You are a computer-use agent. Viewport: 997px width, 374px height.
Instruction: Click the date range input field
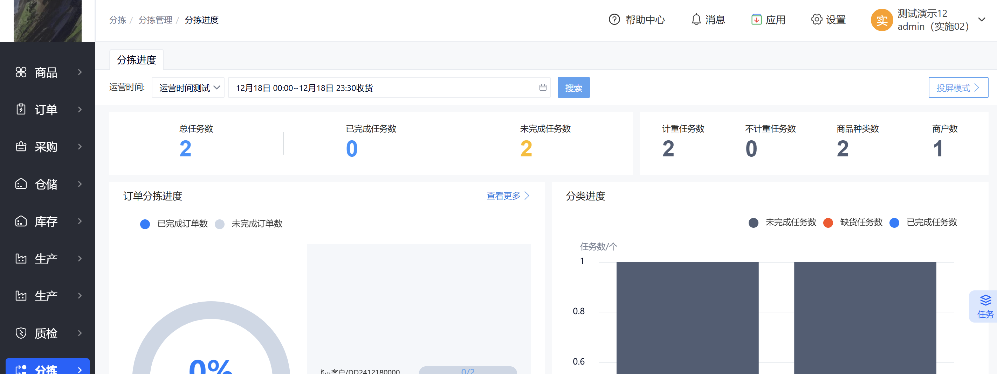coord(389,88)
